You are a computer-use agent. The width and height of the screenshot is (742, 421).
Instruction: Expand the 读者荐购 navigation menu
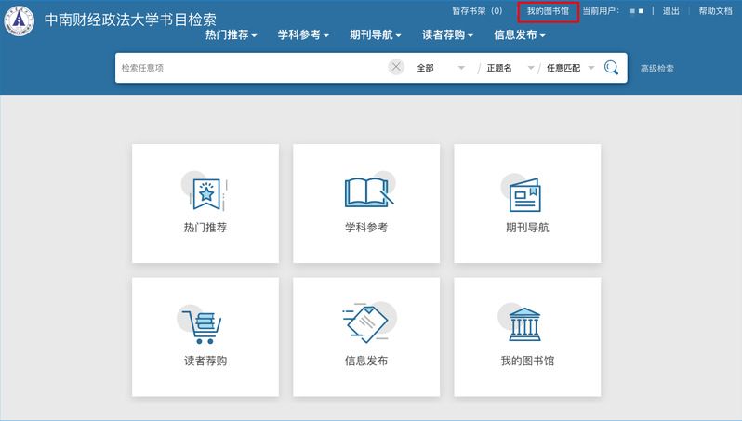(x=447, y=35)
